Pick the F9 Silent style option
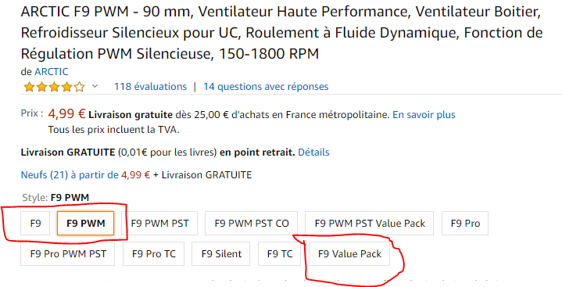Screen dimensions: 562x287 click(x=221, y=253)
